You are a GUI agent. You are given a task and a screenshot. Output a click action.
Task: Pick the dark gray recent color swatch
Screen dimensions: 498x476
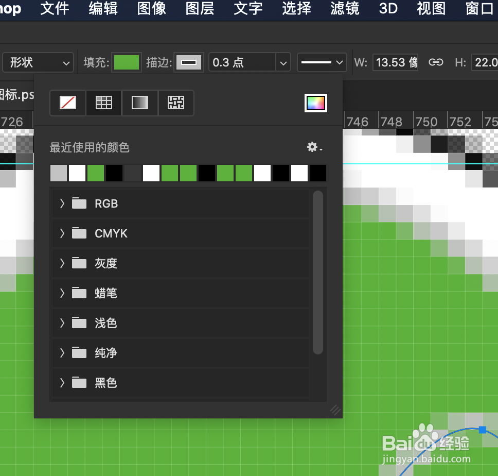coord(133,173)
